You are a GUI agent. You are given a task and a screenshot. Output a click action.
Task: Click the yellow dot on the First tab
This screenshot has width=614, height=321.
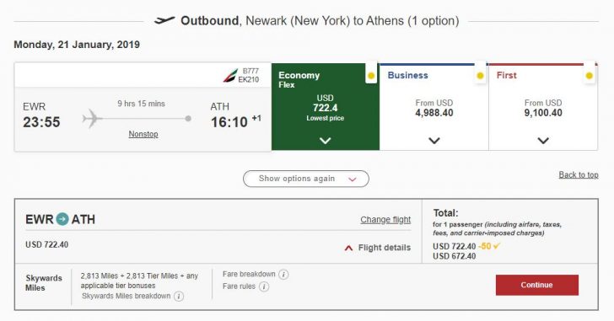[x=589, y=76]
